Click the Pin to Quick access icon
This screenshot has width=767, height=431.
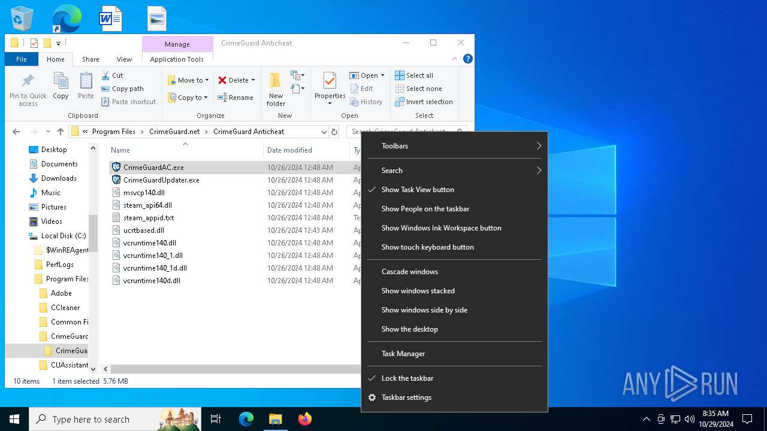tap(28, 81)
